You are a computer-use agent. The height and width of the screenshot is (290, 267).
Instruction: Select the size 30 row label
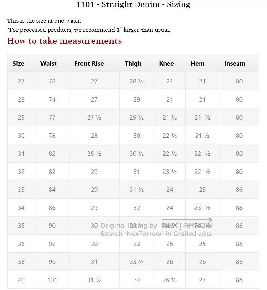(21, 136)
